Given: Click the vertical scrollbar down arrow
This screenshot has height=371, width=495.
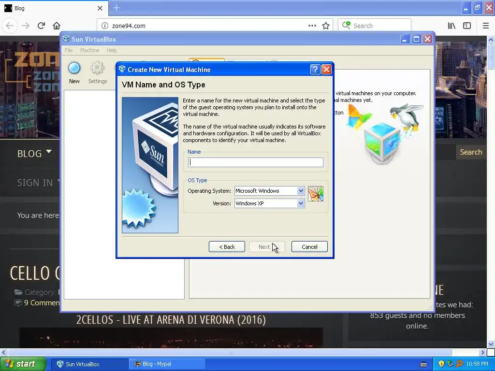Looking at the screenshot, I should pyautogui.click(x=491, y=344).
